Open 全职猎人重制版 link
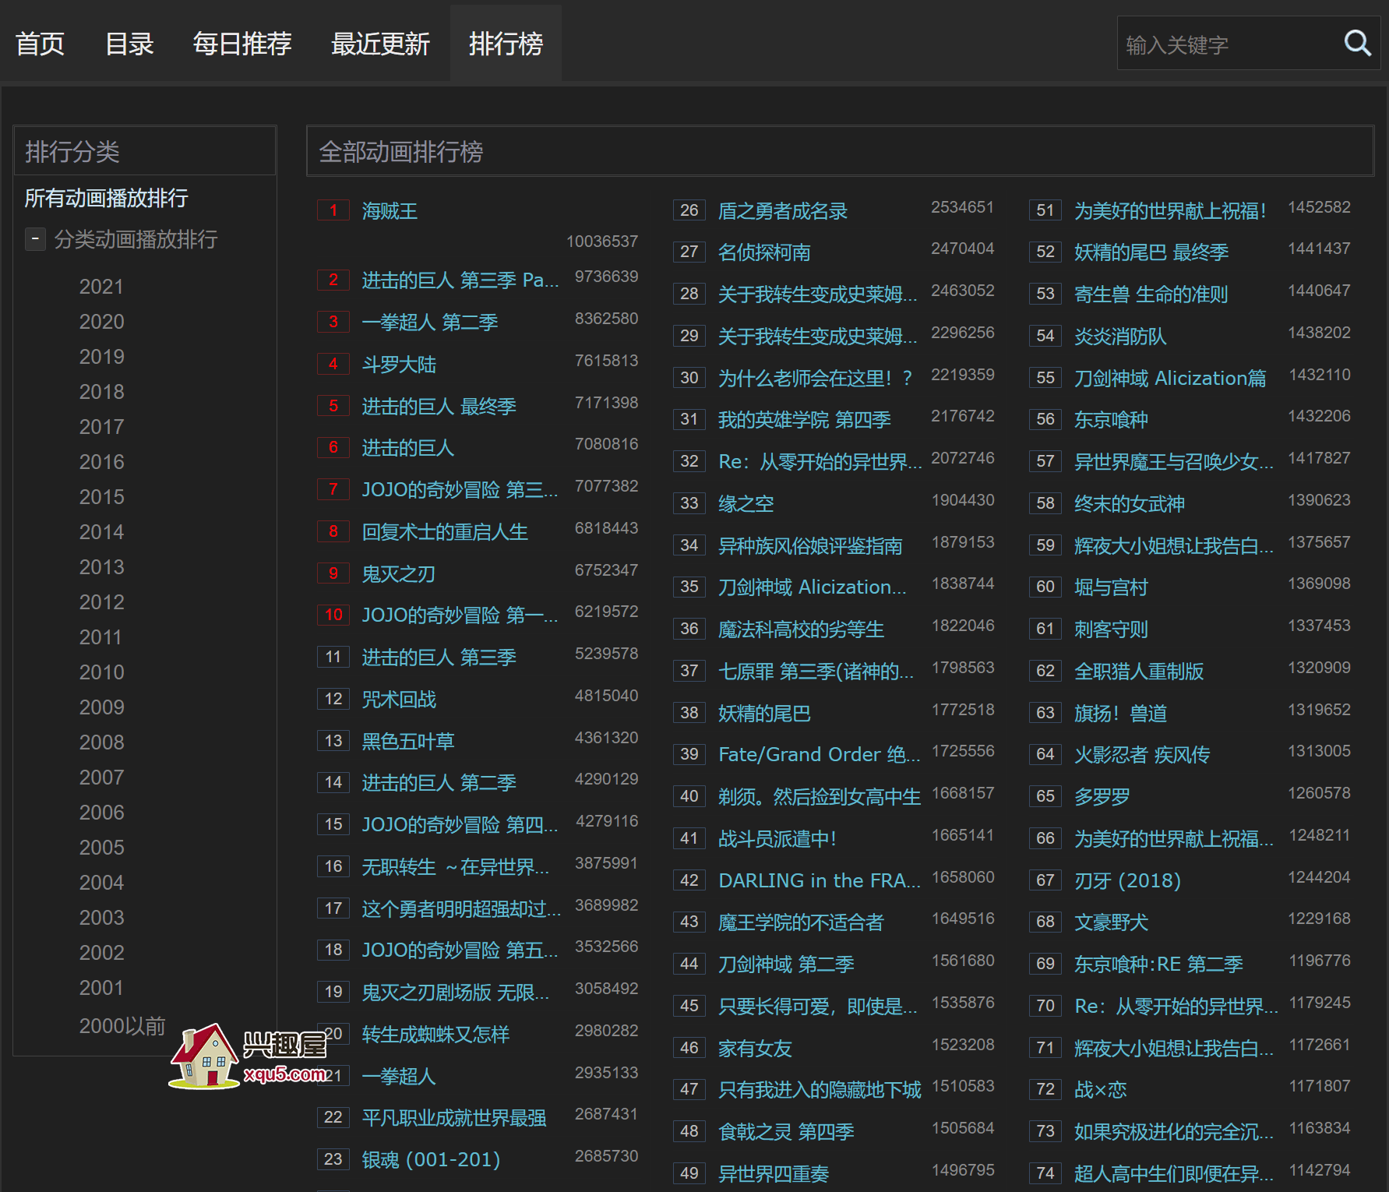The height and width of the screenshot is (1192, 1389). pos(1139,672)
